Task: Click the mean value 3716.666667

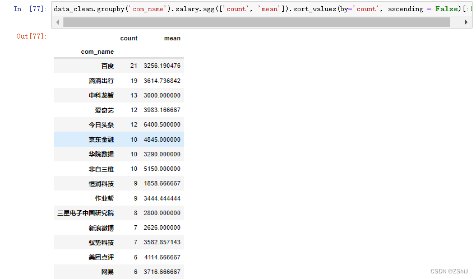Action: coord(162,272)
